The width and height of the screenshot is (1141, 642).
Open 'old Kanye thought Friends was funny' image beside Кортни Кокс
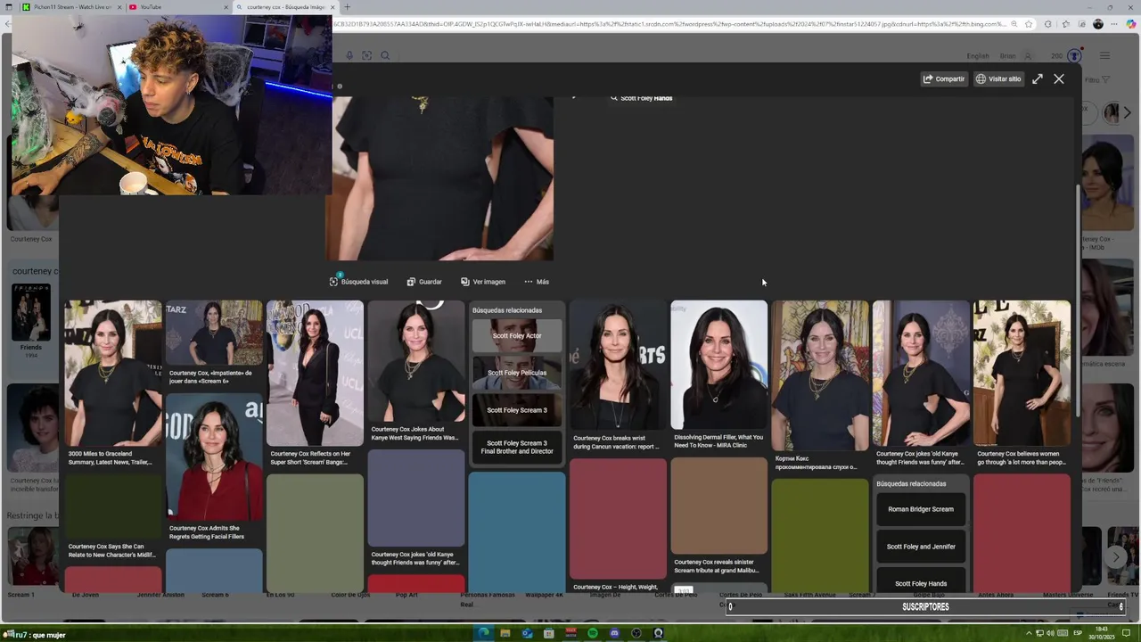[x=921, y=373]
